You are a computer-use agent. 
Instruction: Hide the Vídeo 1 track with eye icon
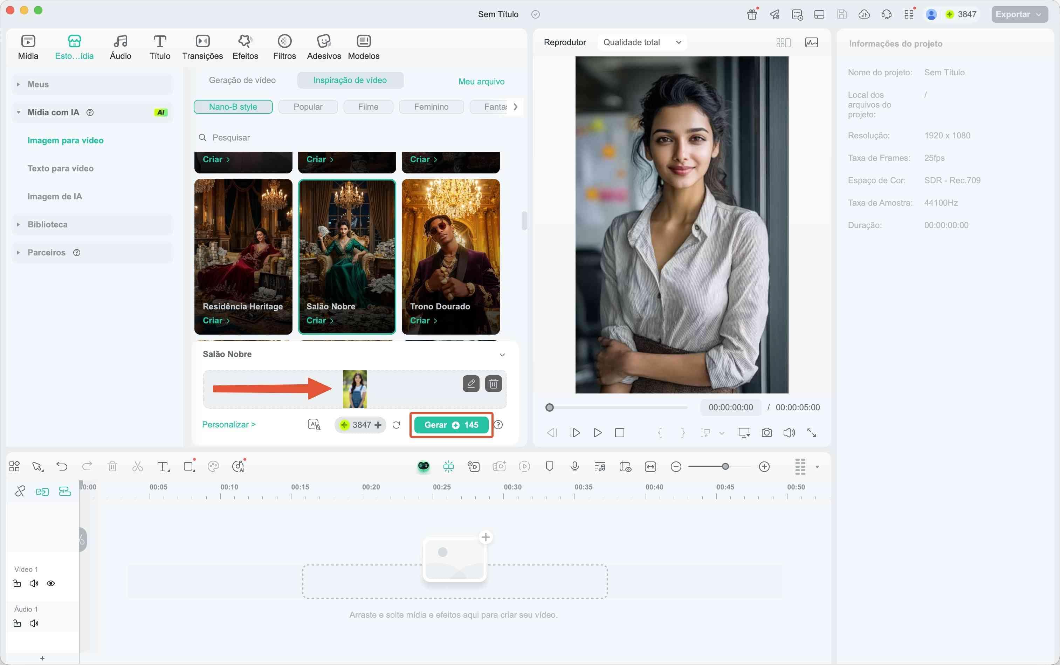click(x=51, y=584)
